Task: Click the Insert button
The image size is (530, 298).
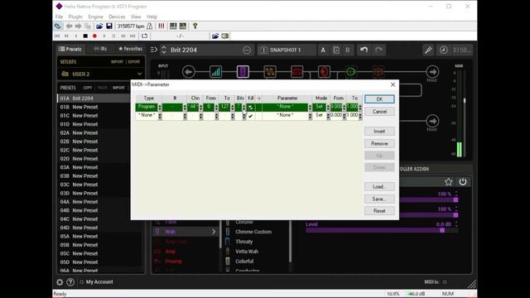Action: pos(379,132)
